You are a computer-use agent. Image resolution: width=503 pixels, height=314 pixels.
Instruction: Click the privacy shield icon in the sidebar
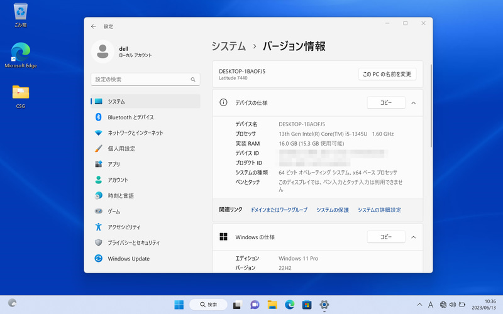point(99,242)
